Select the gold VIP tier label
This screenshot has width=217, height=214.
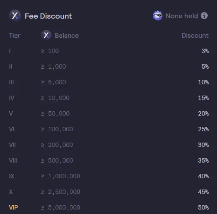[x=14, y=207]
